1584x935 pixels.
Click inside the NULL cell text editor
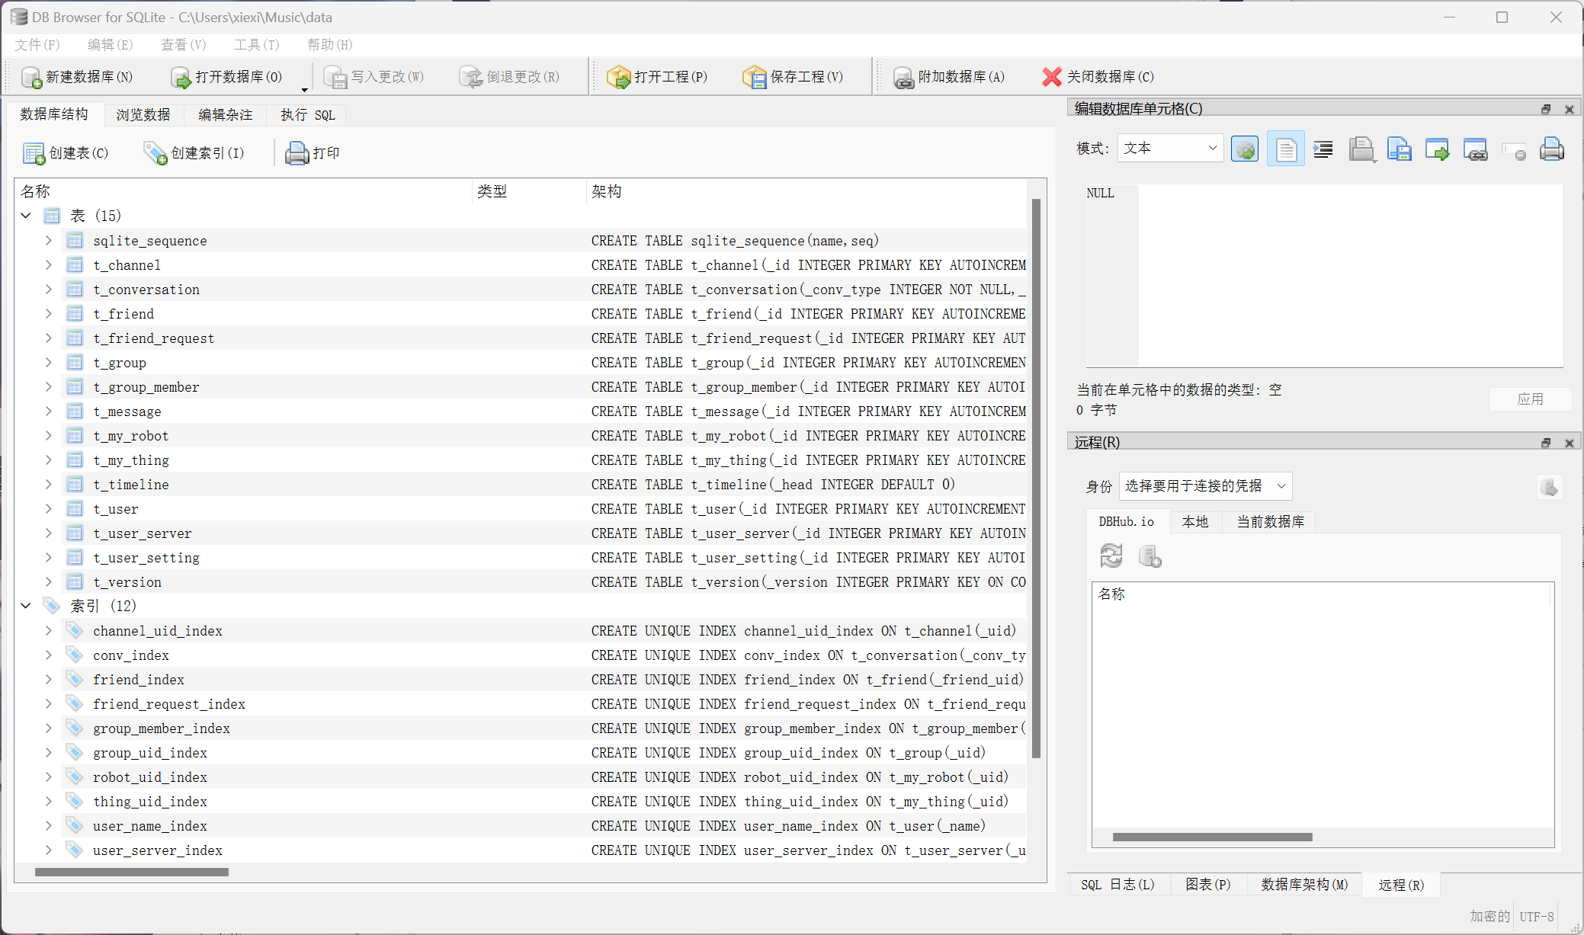click(x=1350, y=275)
